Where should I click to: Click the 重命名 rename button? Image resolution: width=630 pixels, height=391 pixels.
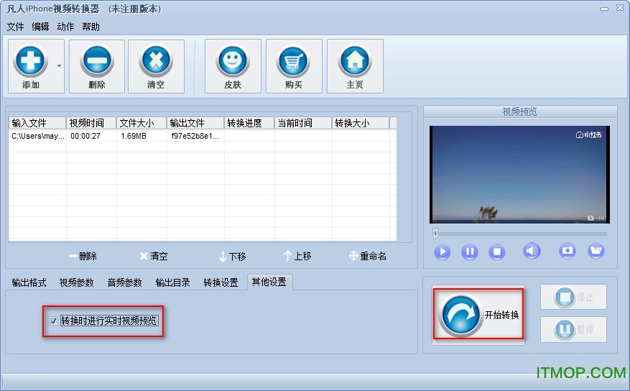pyautogui.click(x=368, y=256)
